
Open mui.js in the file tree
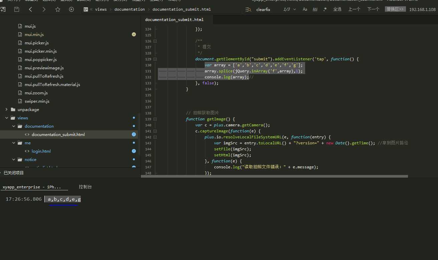point(30,26)
